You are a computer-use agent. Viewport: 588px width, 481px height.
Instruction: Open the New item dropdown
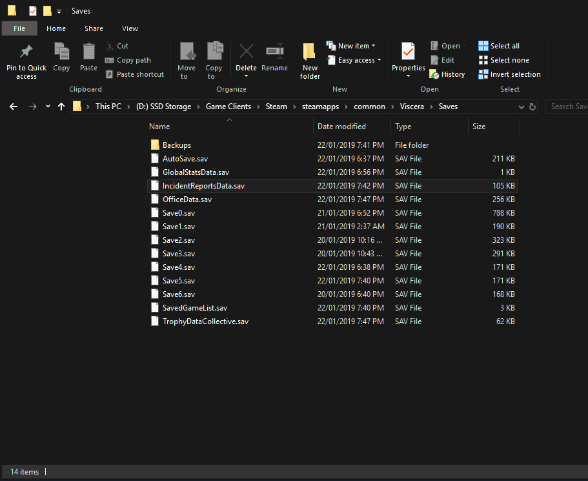coord(351,46)
